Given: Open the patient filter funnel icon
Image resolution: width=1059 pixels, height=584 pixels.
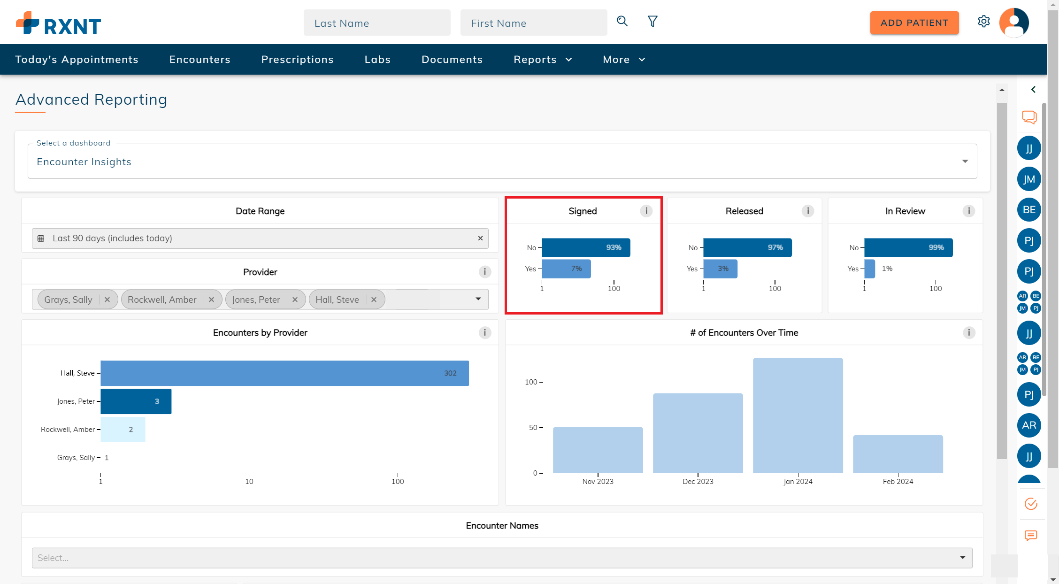Looking at the screenshot, I should 652,21.
